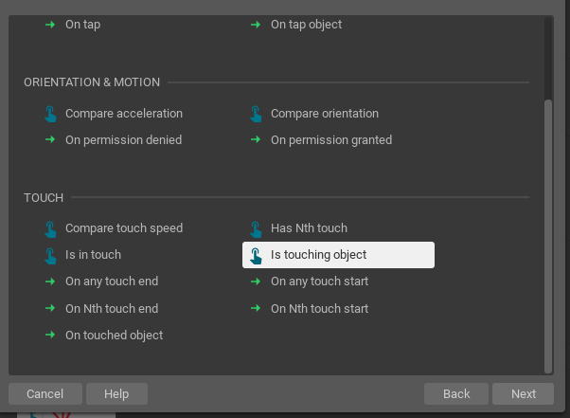Open Help for the conditions dialog
Viewport: 570px width, 418px height.
point(116,393)
